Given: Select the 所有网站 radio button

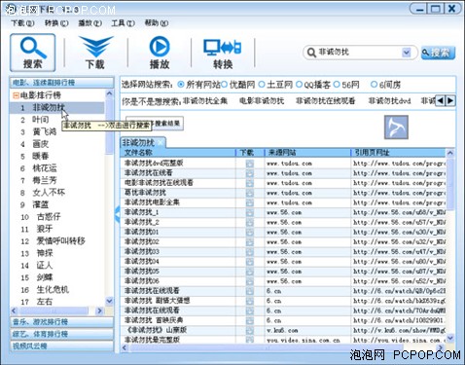Looking at the screenshot, I should [181, 85].
